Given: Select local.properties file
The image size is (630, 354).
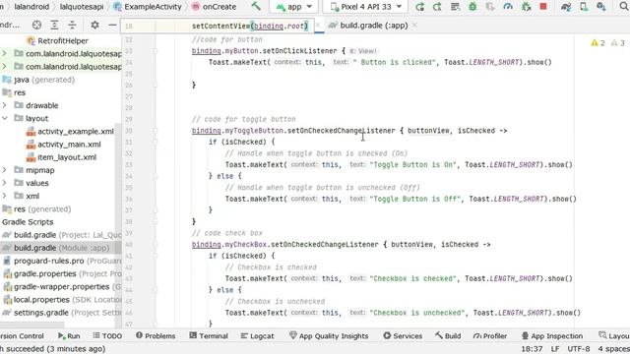Looking at the screenshot, I should (61, 299).
